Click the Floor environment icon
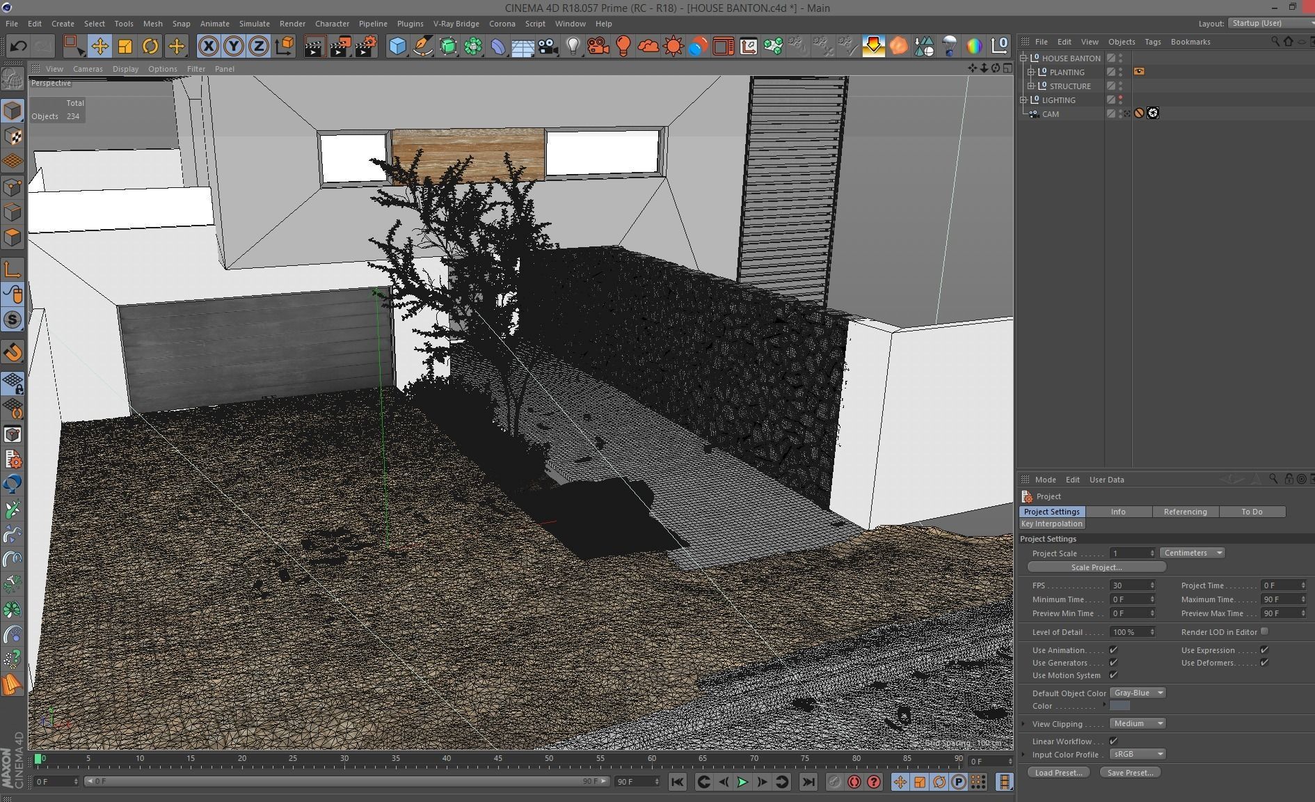The height and width of the screenshot is (802, 1315). [x=523, y=47]
